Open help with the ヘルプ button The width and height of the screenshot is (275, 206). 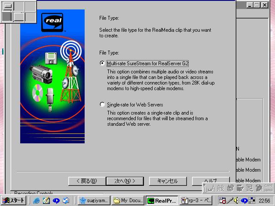coord(211,180)
